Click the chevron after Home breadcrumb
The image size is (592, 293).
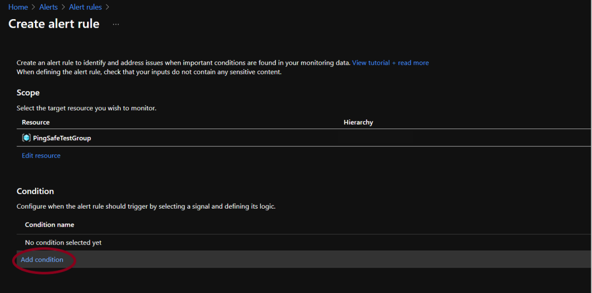point(33,7)
